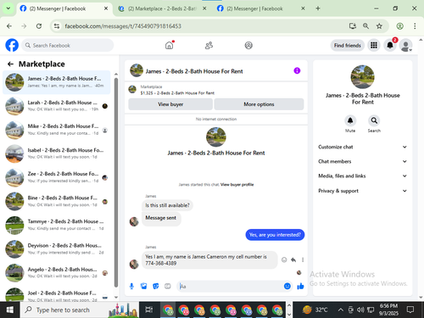This screenshot has height=318, width=424.
Task: Open Angelo 2-Beds 2-Bath conversation
Action: pyautogui.click(x=57, y=273)
